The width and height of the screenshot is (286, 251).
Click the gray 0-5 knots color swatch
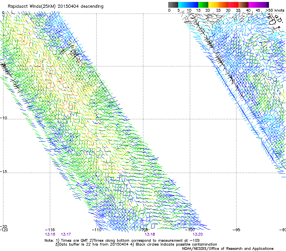[x=173, y=5]
